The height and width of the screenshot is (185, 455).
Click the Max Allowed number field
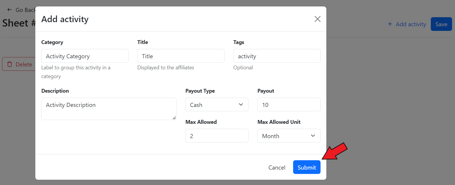coord(216,136)
